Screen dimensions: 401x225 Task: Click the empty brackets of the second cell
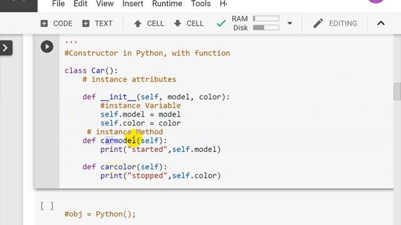(x=47, y=206)
